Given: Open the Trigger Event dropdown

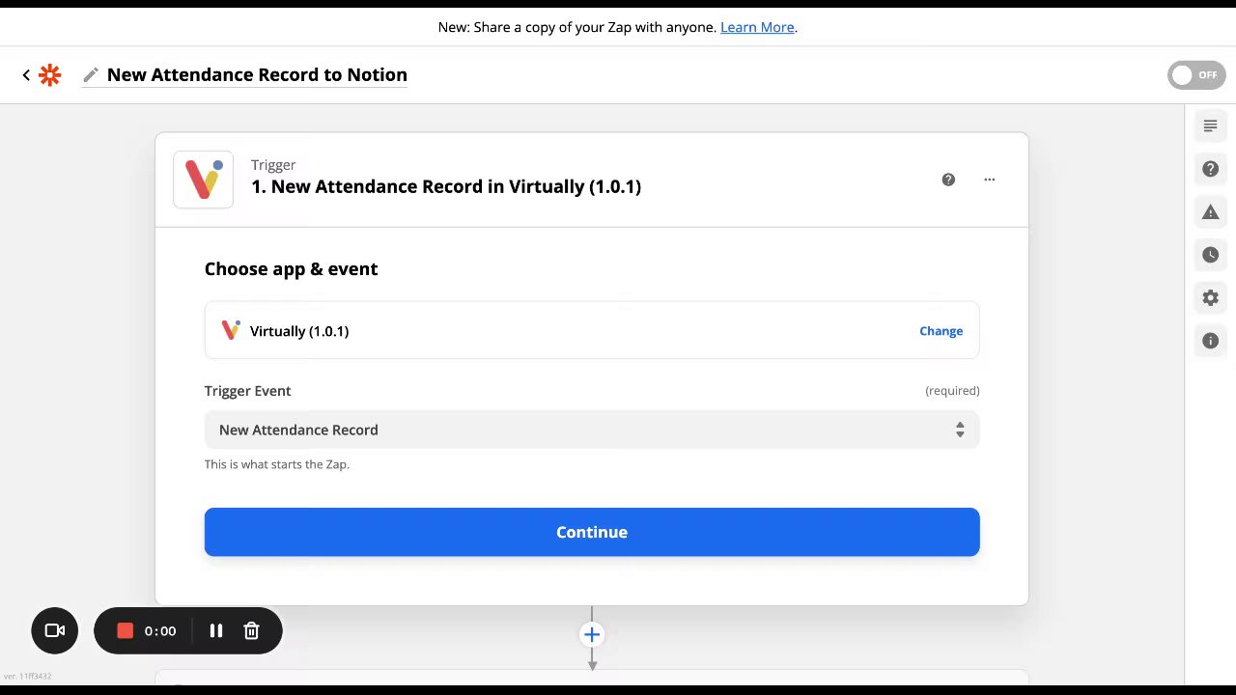Looking at the screenshot, I should [592, 430].
